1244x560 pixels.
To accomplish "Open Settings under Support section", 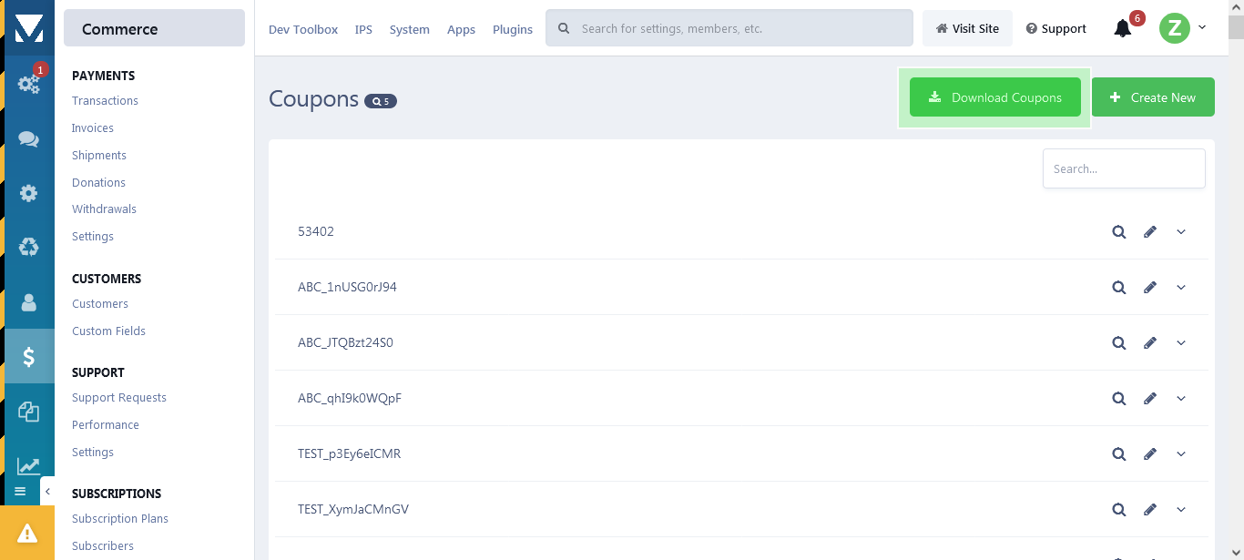I will coord(93,452).
